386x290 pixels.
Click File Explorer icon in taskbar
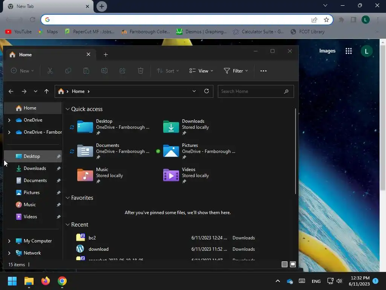coord(29,281)
